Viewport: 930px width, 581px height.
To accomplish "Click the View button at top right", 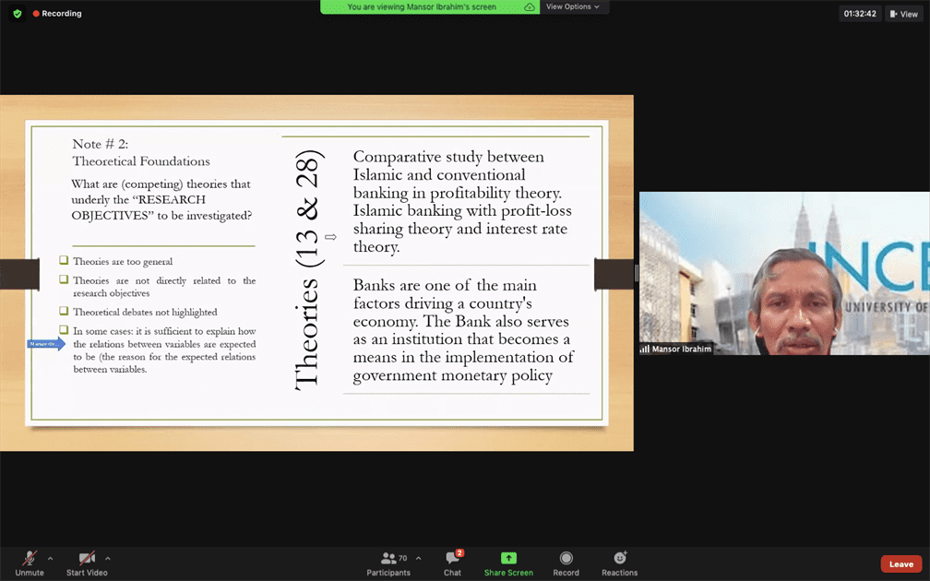I will (x=903, y=14).
